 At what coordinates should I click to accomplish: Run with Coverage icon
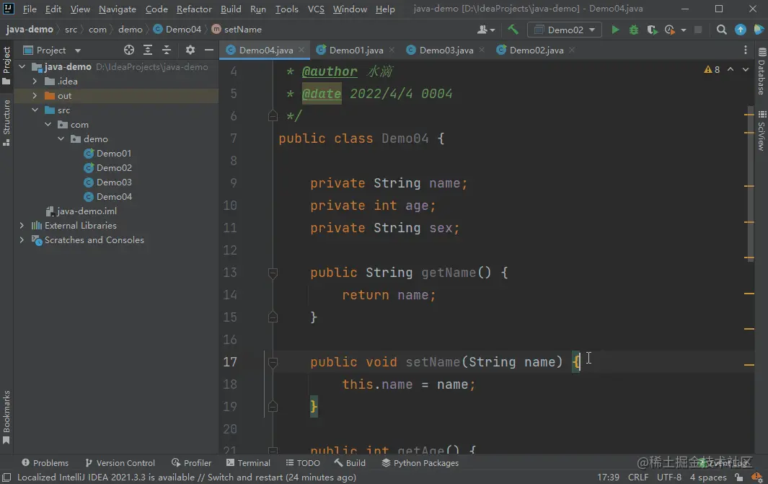pyautogui.click(x=652, y=30)
